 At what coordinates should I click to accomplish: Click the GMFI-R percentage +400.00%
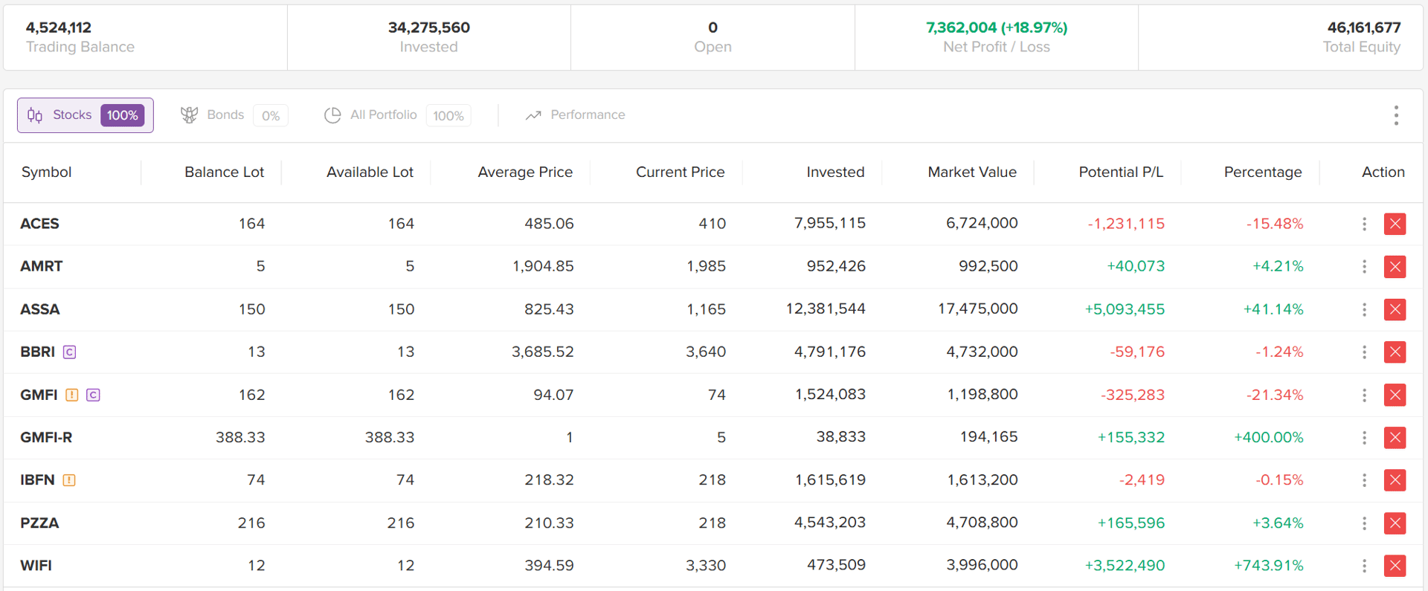[1269, 437]
